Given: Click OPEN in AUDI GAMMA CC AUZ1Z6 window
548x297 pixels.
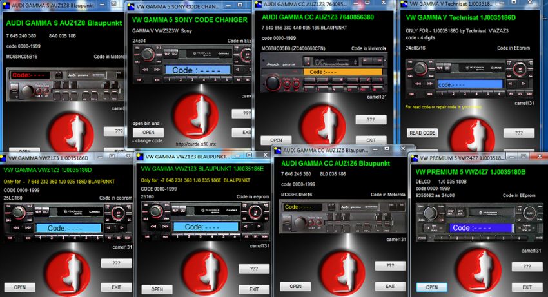Looking at the screenshot, I should (295, 287).
